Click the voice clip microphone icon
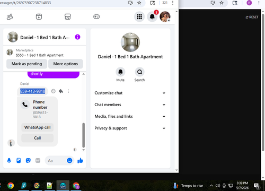265x191 pixels. [x=9, y=161]
